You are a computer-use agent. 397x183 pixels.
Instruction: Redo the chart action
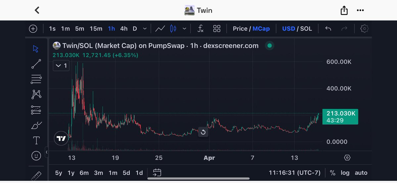point(344,29)
